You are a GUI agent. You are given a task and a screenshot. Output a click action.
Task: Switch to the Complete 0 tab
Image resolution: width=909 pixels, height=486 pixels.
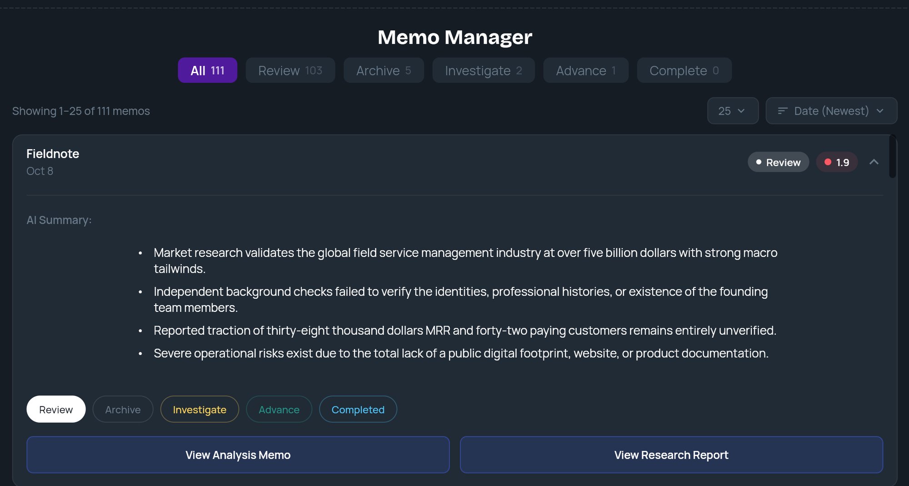coord(684,70)
